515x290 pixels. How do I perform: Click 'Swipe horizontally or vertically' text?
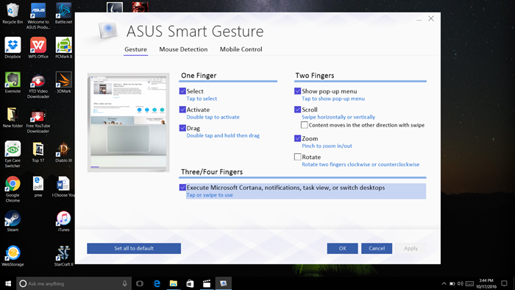(338, 117)
